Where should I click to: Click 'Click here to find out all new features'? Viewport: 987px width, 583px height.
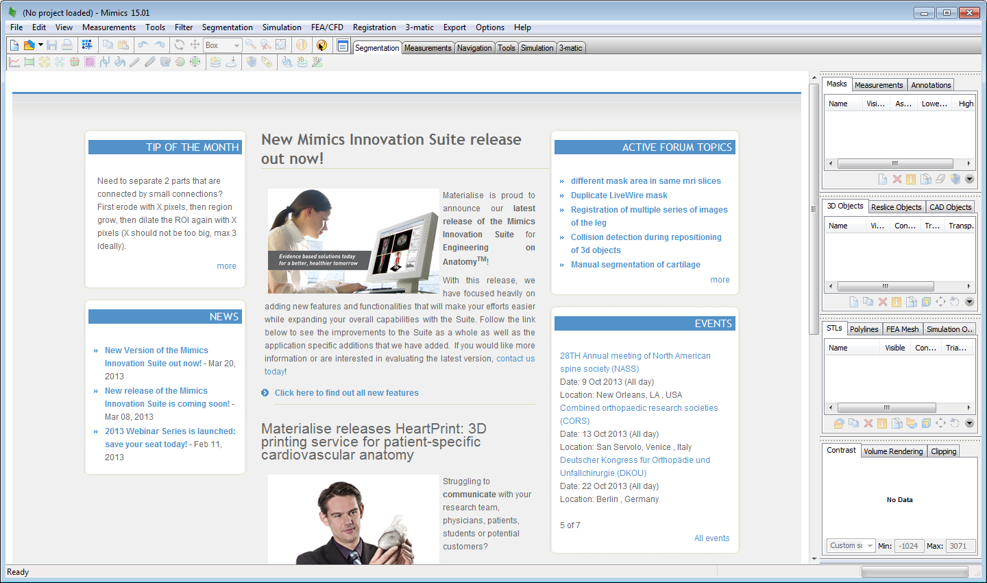click(346, 393)
